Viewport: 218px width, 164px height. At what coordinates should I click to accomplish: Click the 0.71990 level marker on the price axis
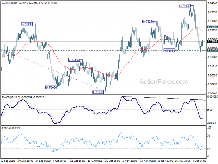click(212, 50)
